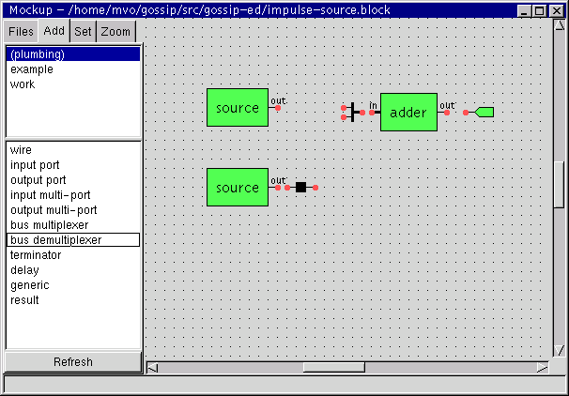
Task: Click the bus multiplexer T-shaped element
Action: pyautogui.click(x=353, y=112)
